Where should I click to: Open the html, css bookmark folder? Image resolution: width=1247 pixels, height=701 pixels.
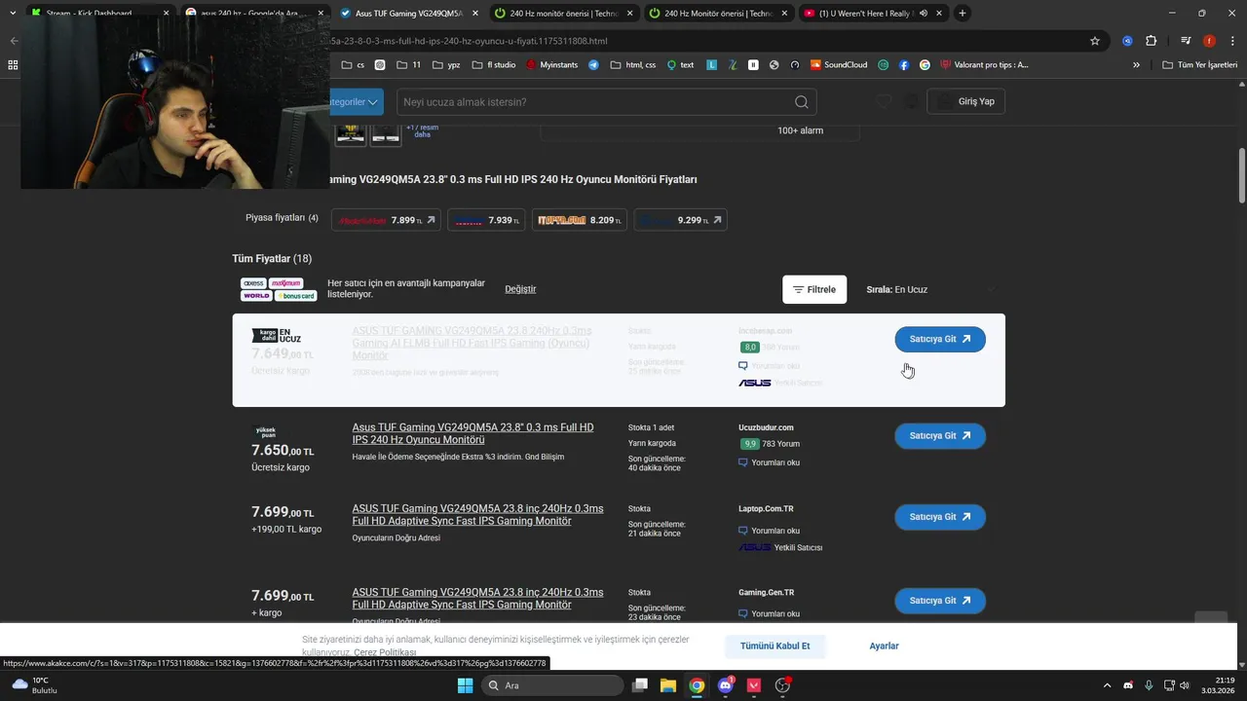634,65
